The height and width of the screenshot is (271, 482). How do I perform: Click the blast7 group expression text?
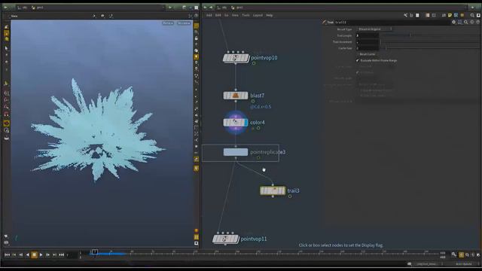click(261, 107)
